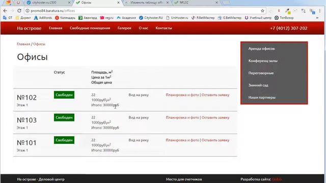Click the На острове - Деловой центр footer text
The width and height of the screenshot is (326, 183).
click(41, 179)
